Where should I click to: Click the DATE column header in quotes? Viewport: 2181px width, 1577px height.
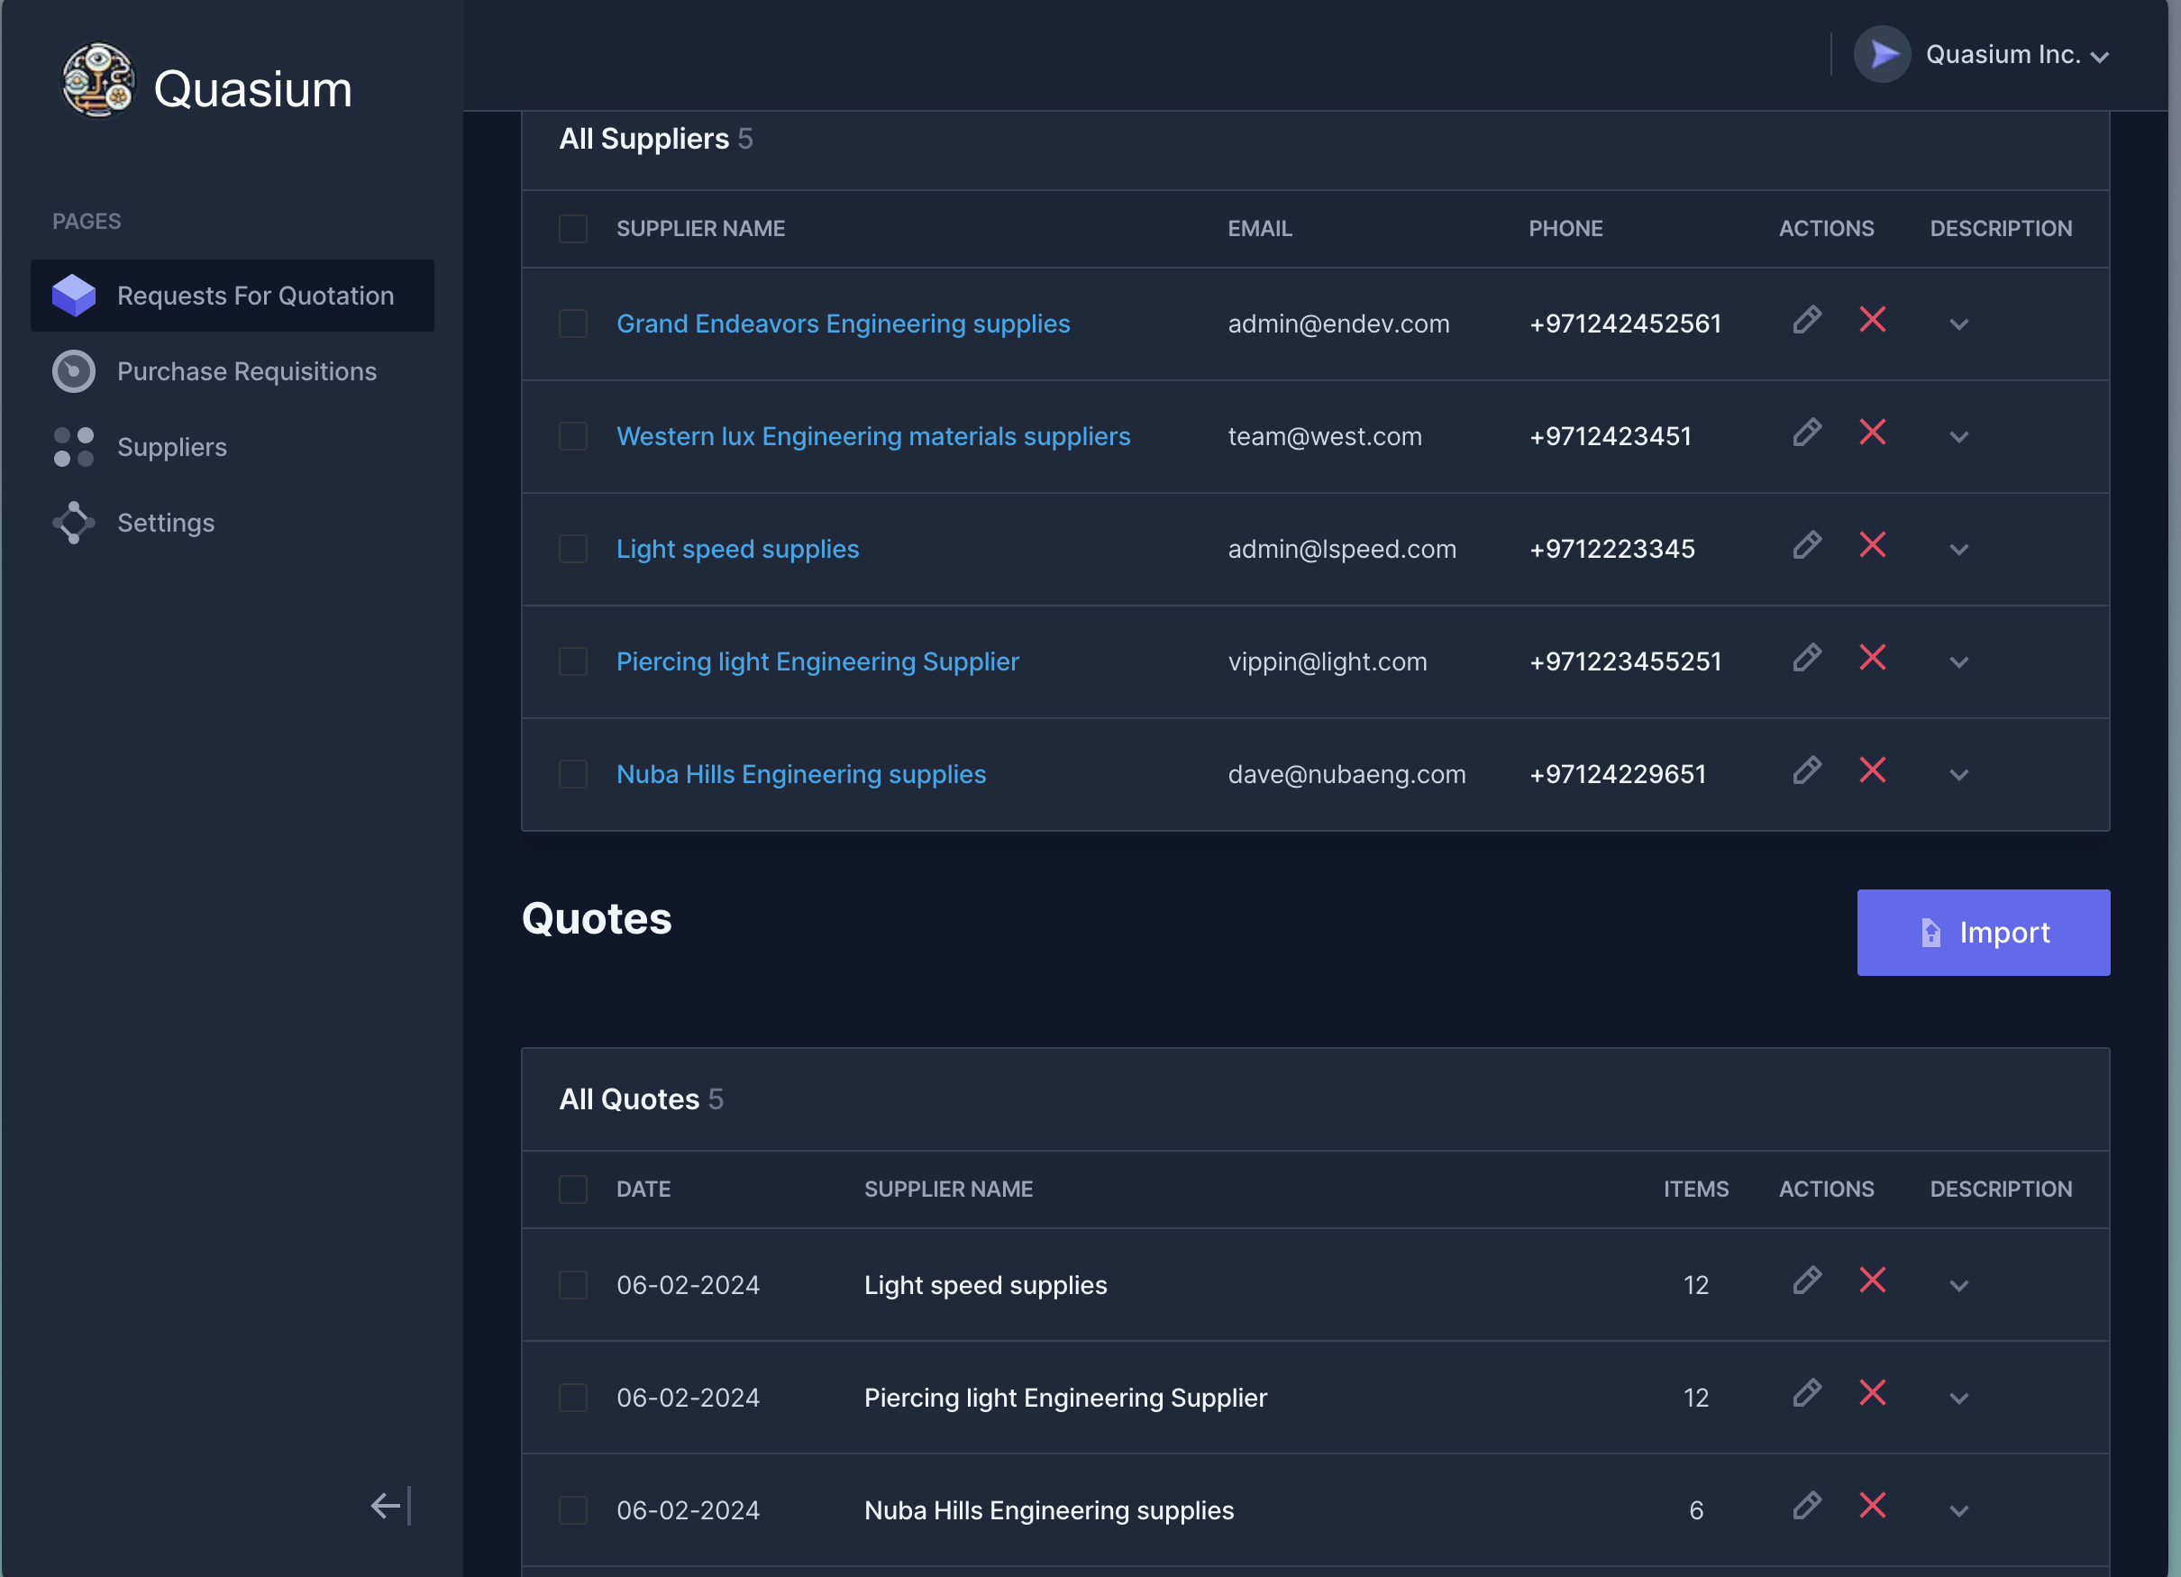coord(643,1190)
